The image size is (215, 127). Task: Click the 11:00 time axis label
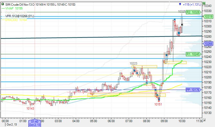coord(199,121)
